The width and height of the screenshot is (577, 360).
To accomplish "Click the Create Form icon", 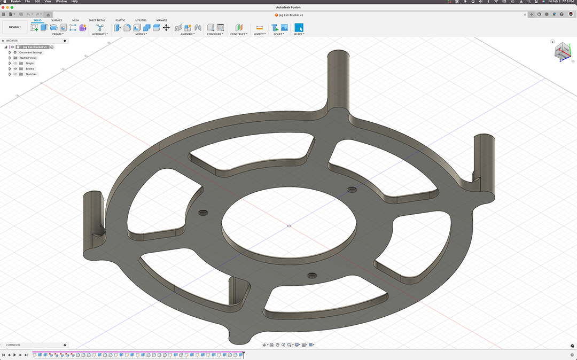I will [x=83, y=28].
